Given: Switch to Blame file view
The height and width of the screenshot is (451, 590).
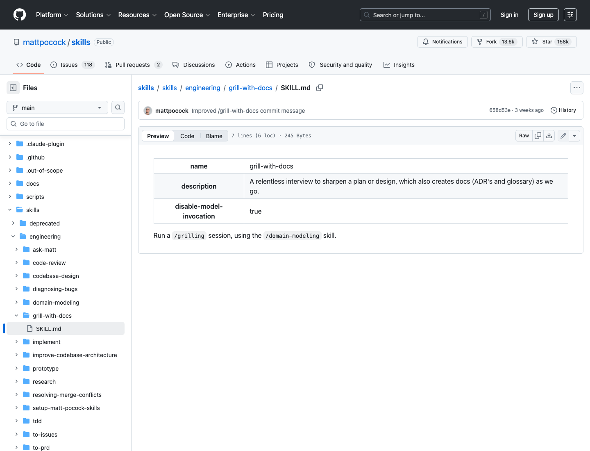Looking at the screenshot, I should click(x=214, y=136).
